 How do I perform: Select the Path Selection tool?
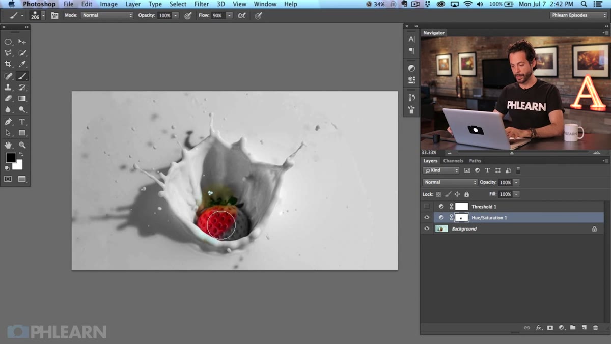[x=8, y=133]
